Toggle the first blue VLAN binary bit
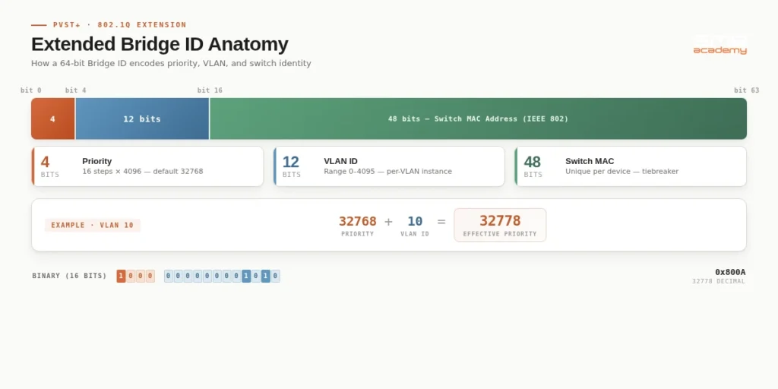This screenshot has height=389, width=778. pyautogui.click(x=169, y=277)
